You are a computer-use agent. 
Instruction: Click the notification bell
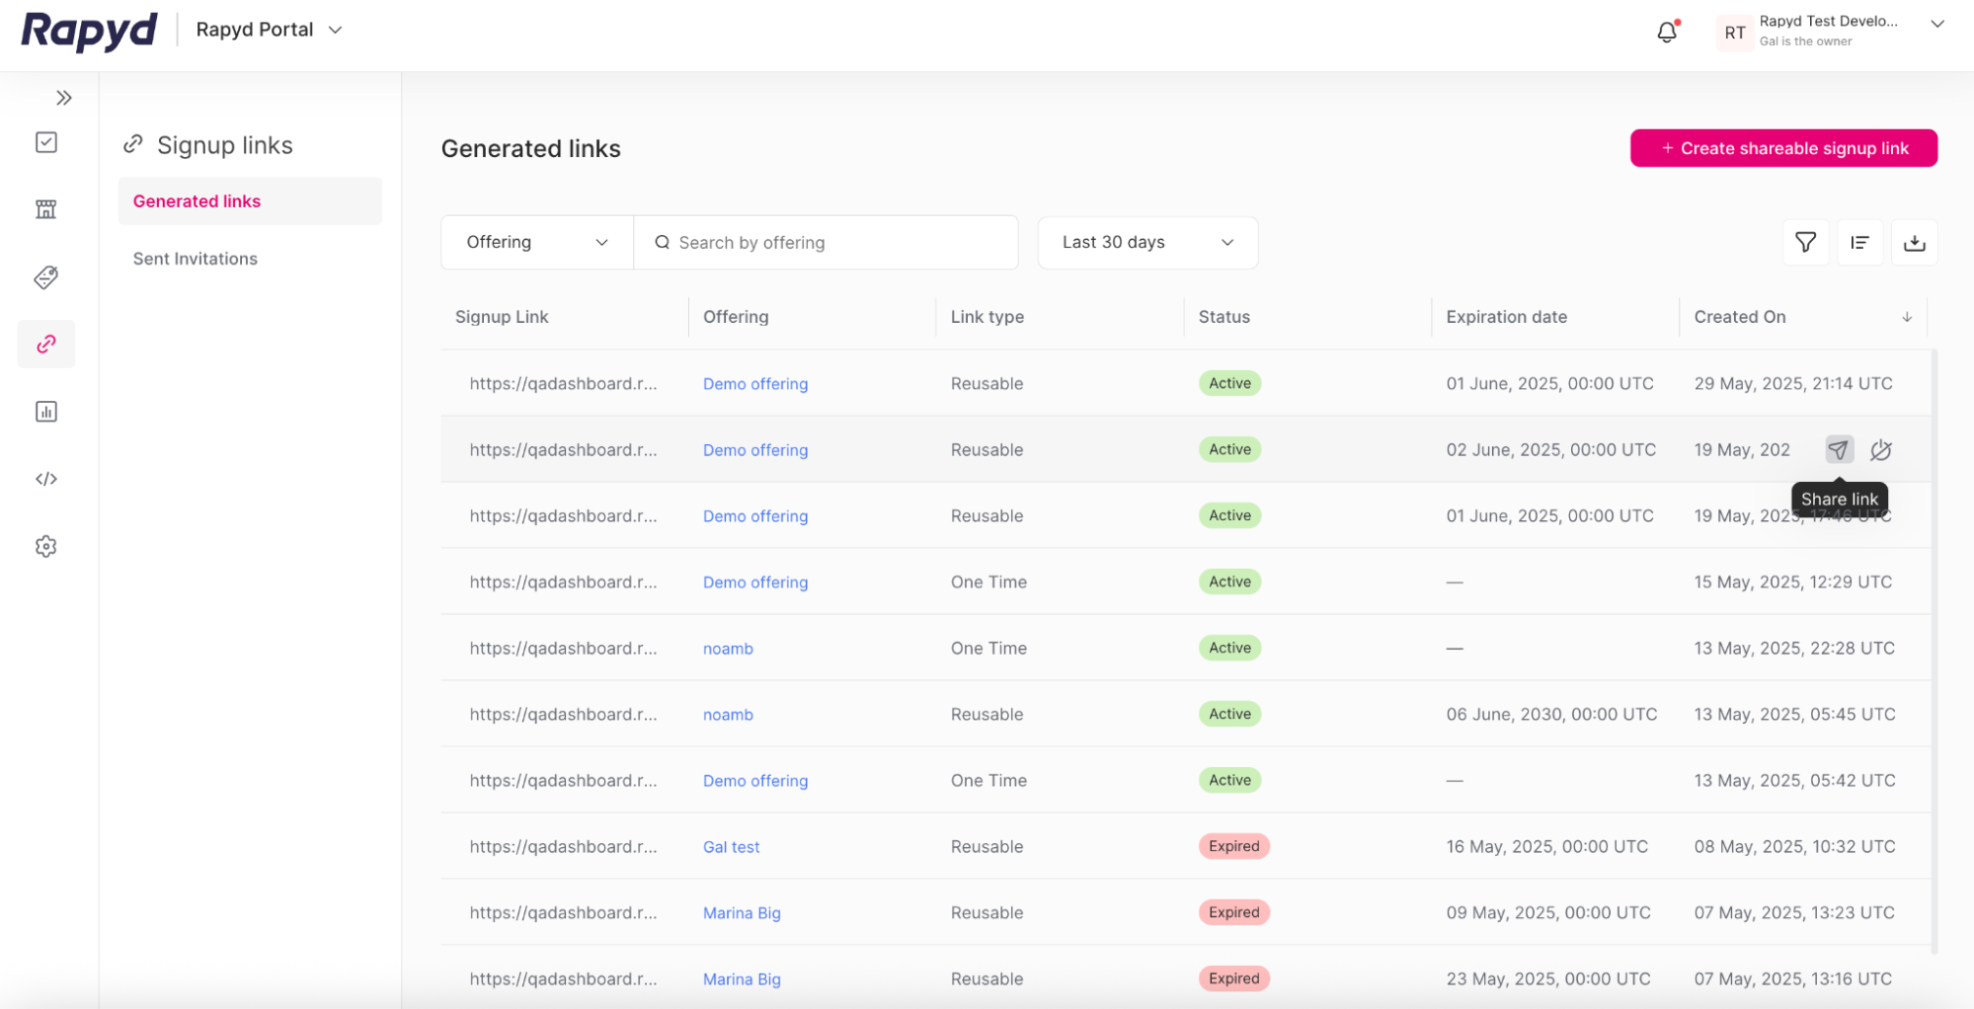(x=1666, y=31)
